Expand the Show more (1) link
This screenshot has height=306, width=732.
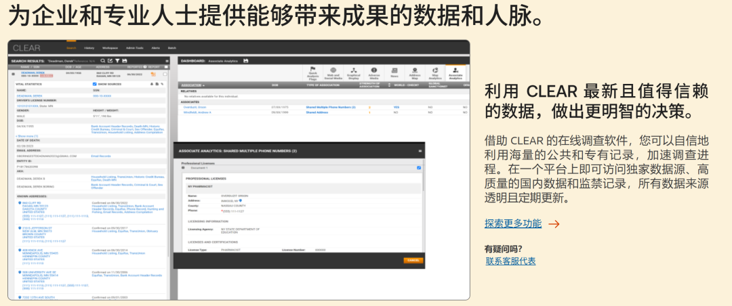point(27,136)
